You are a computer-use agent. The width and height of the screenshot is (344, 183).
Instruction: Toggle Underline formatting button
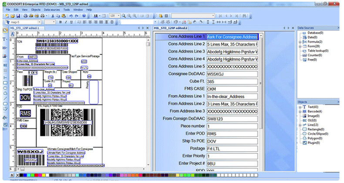(x=71, y=22)
